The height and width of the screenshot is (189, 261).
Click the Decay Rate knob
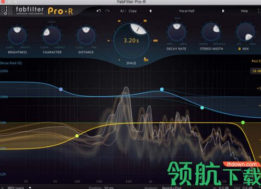click(176, 32)
